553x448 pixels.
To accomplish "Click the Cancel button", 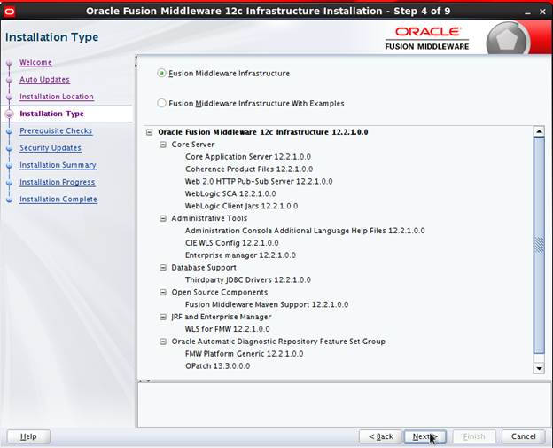I will (x=522, y=436).
